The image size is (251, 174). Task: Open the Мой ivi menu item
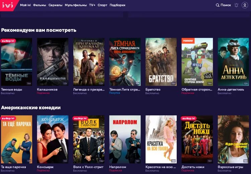pyautogui.click(x=25, y=5)
